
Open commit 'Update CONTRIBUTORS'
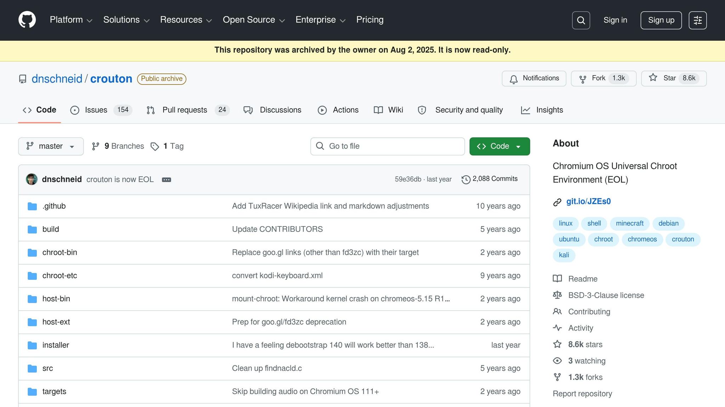(277, 229)
